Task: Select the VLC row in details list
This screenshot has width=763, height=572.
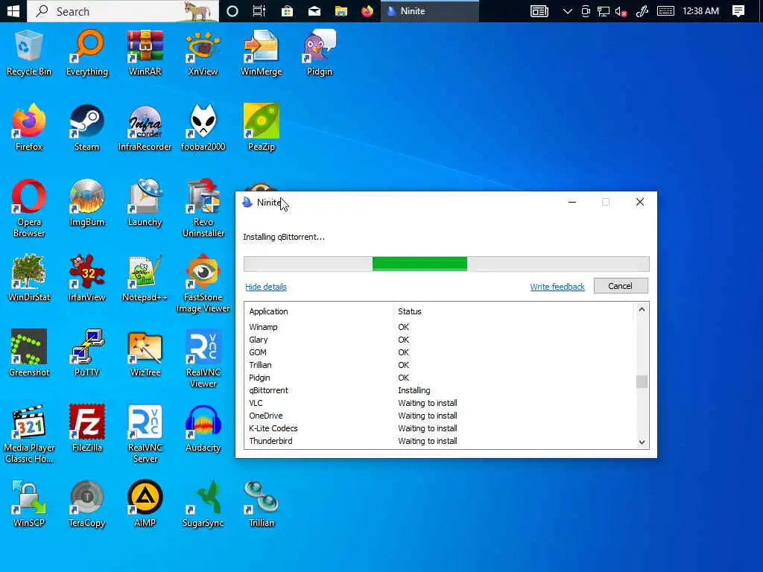Action: [x=440, y=403]
